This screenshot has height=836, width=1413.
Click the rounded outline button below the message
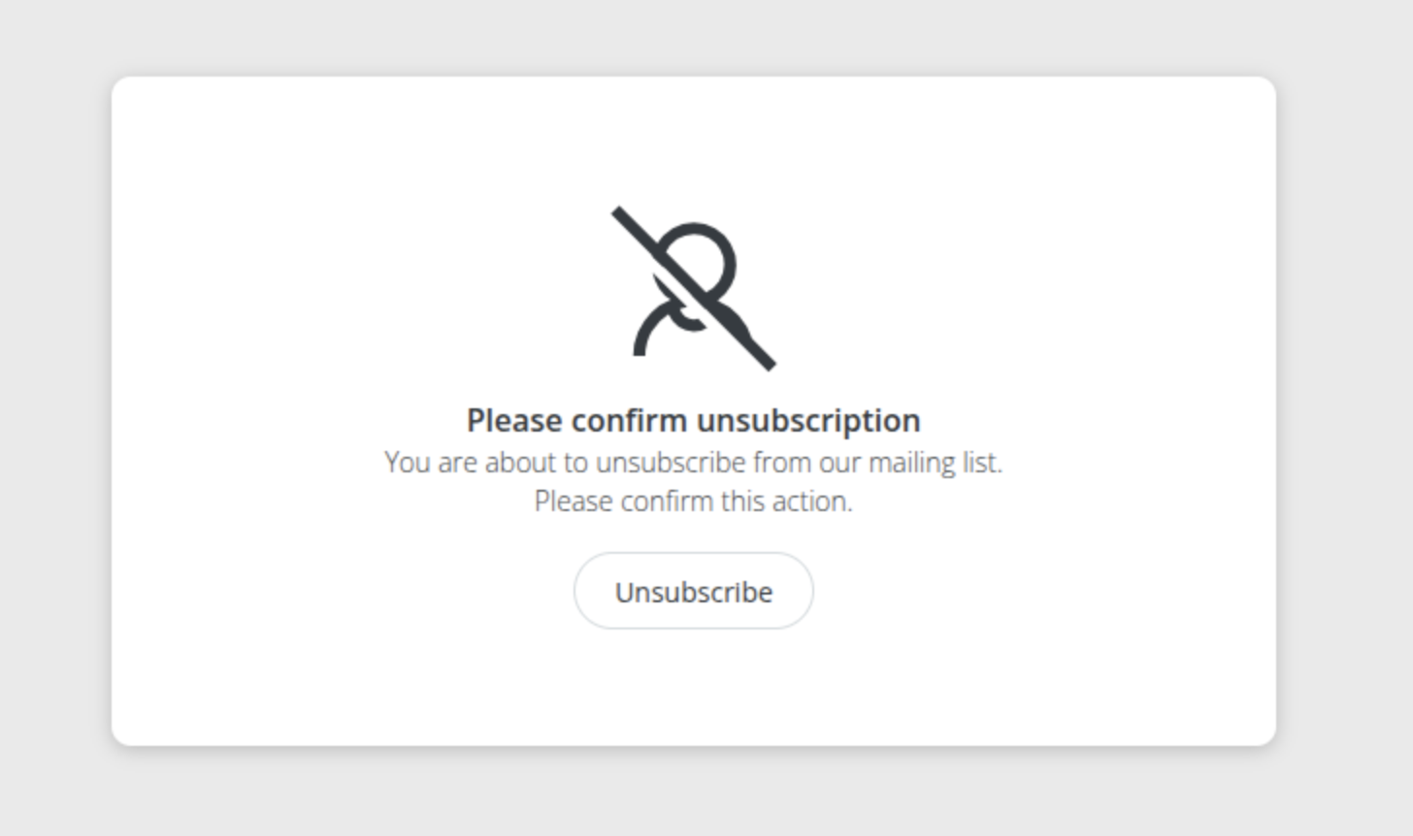tap(693, 591)
